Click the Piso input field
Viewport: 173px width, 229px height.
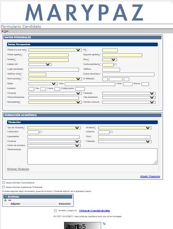pos(43,89)
